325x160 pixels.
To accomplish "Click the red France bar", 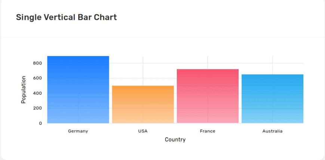I will (208, 96).
